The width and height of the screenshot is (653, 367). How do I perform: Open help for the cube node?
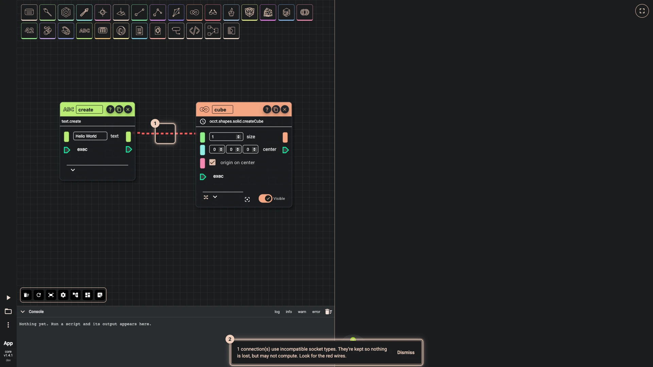[267, 109]
